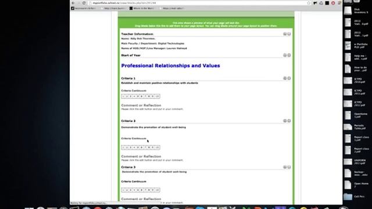This screenshot has height=209, width=372.
Task: Reload the page with the refresh icon
Action: [x=84, y=3]
